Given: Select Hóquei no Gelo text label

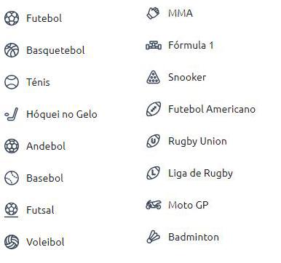Looking at the screenshot, I should (62, 114).
